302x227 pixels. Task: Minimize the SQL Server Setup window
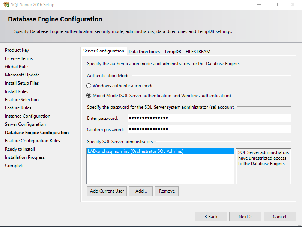[258, 5]
